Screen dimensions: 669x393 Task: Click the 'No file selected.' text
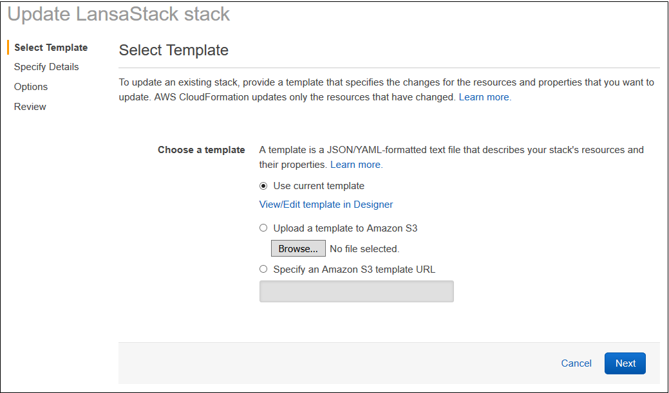point(364,249)
